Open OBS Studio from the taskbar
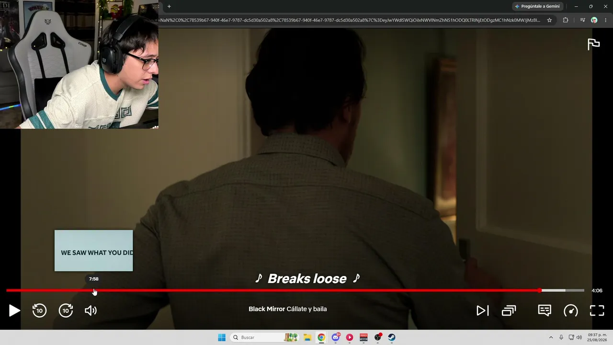The width and height of the screenshot is (613, 345). coord(378,337)
